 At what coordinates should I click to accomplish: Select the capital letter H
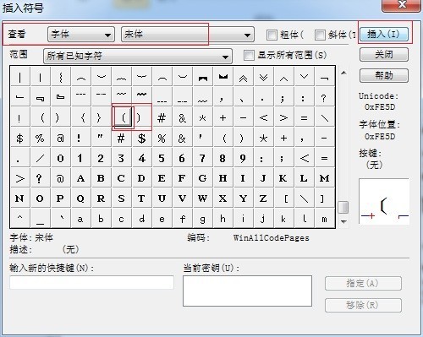pos(222,178)
